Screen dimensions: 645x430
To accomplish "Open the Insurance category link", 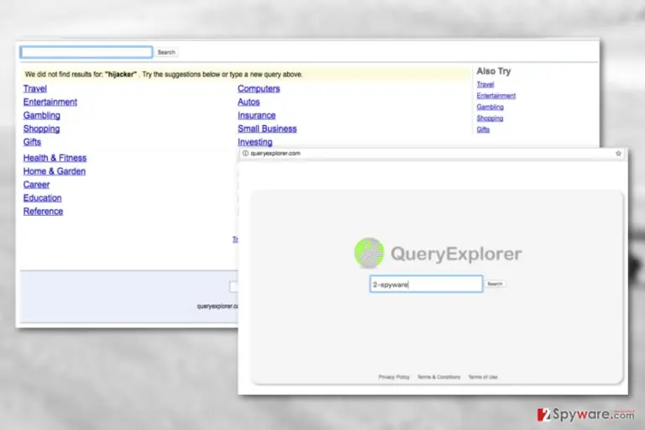I will (x=256, y=115).
